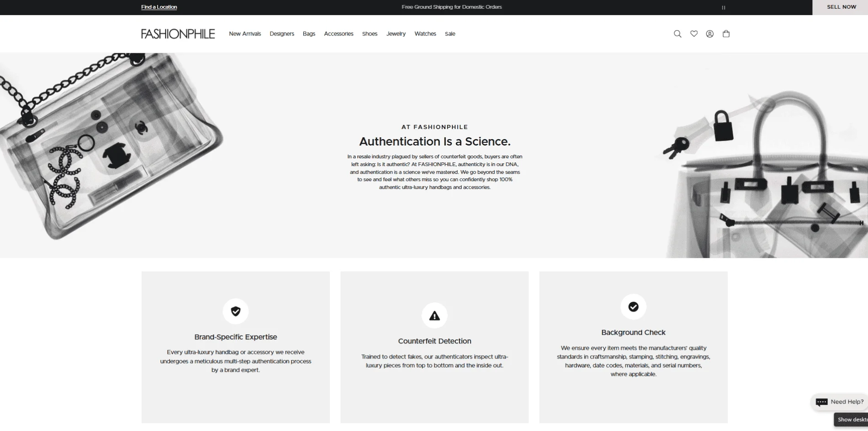
Task: Click the SELL NOW button
Action: click(x=841, y=7)
